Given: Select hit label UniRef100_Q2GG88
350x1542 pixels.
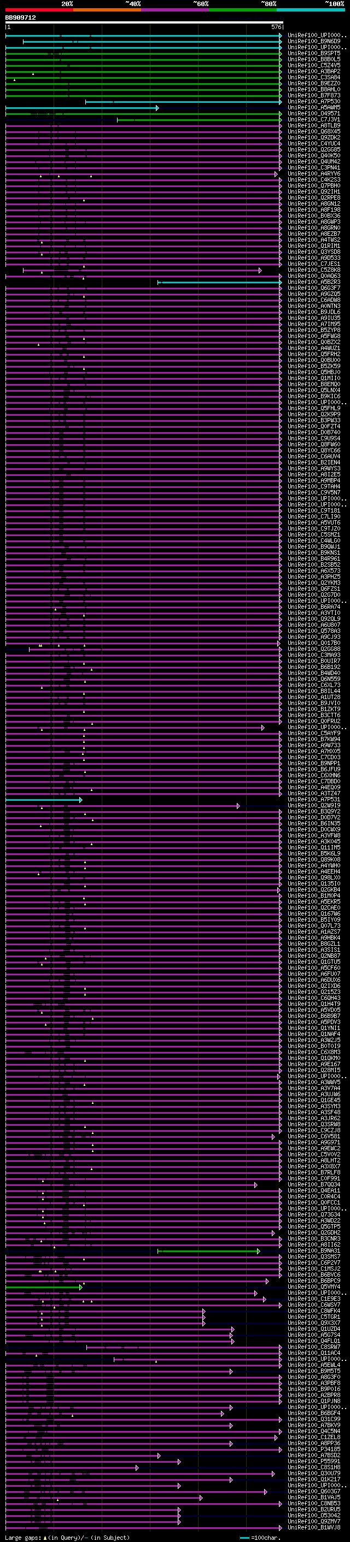Looking at the screenshot, I should point(314,649).
